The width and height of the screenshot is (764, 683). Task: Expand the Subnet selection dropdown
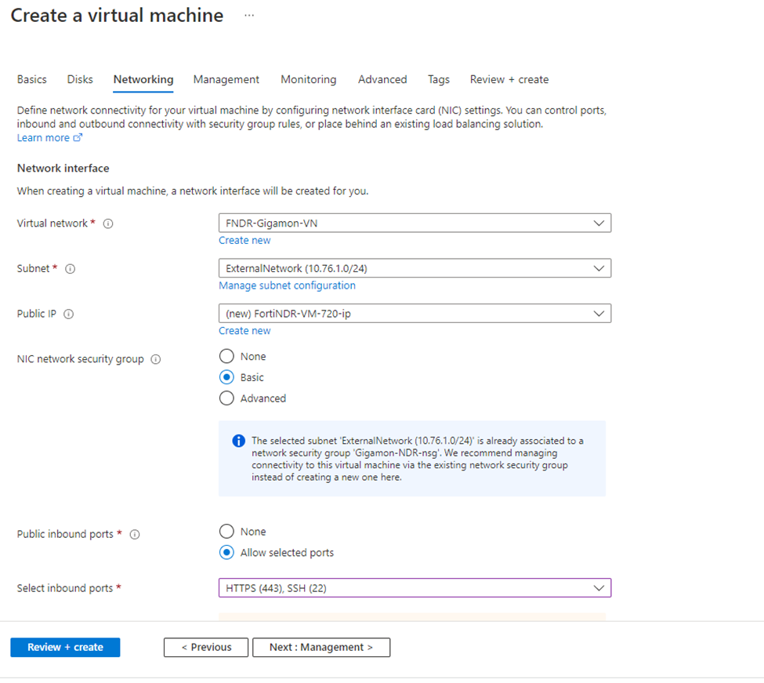(414, 267)
